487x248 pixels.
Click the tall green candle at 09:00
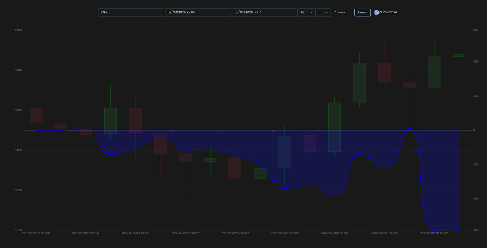pyautogui.click(x=334, y=127)
